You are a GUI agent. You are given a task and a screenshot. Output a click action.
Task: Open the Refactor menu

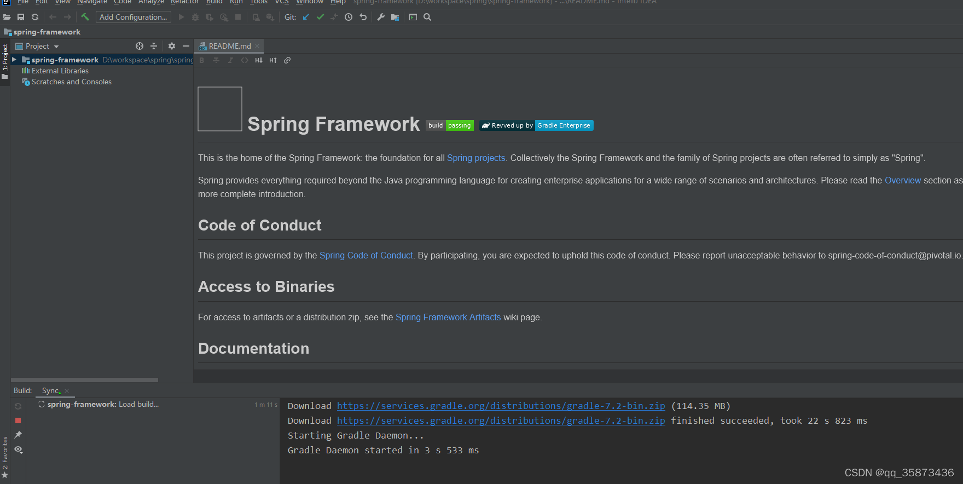pos(184,2)
